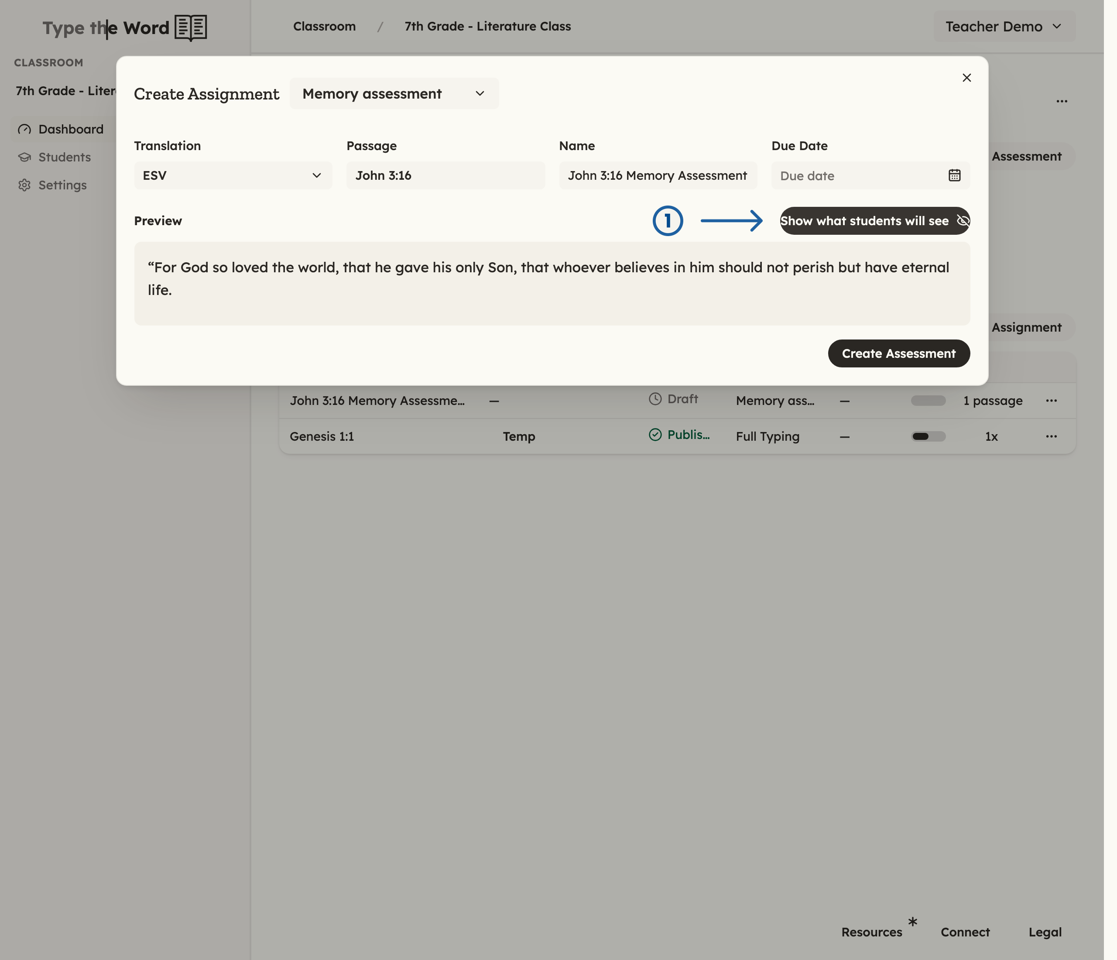The image size is (1117, 960).
Task: Click the Classroom breadcrumb link
Action: (325, 27)
